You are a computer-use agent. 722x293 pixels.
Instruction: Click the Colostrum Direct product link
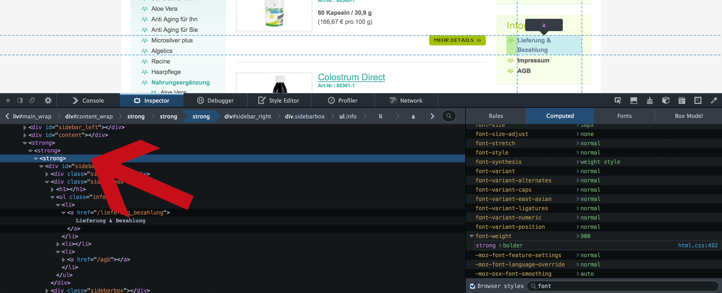pyautogui.click(x=351, y=77)
